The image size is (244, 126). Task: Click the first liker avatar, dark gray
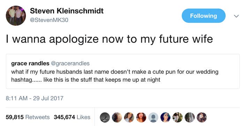pos(105,117)
